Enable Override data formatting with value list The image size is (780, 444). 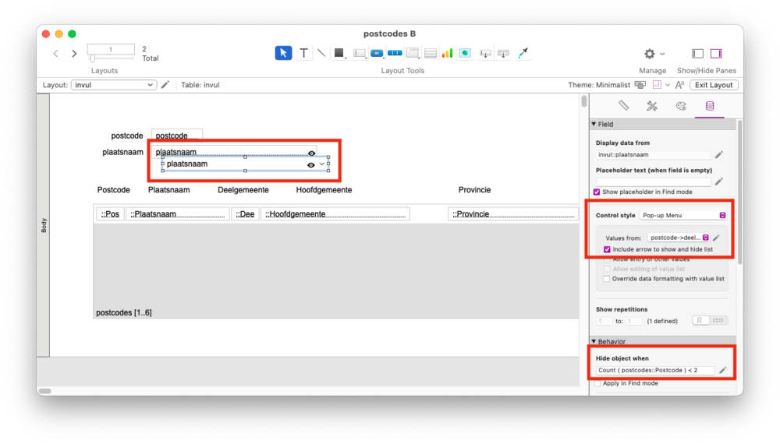(606, 278)
